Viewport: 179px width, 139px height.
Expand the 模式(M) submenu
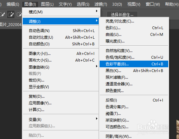pyautogui.click(x=61, y=12)
